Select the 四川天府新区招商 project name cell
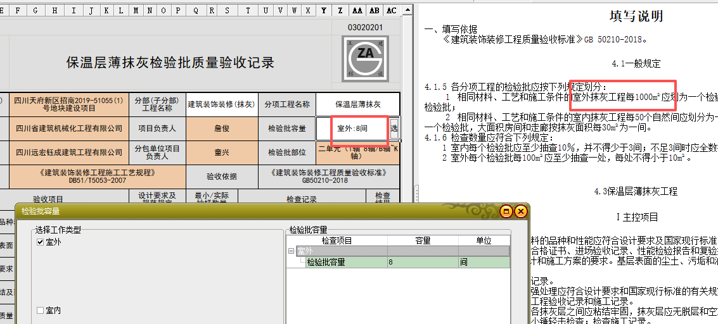 coord(68,104)
